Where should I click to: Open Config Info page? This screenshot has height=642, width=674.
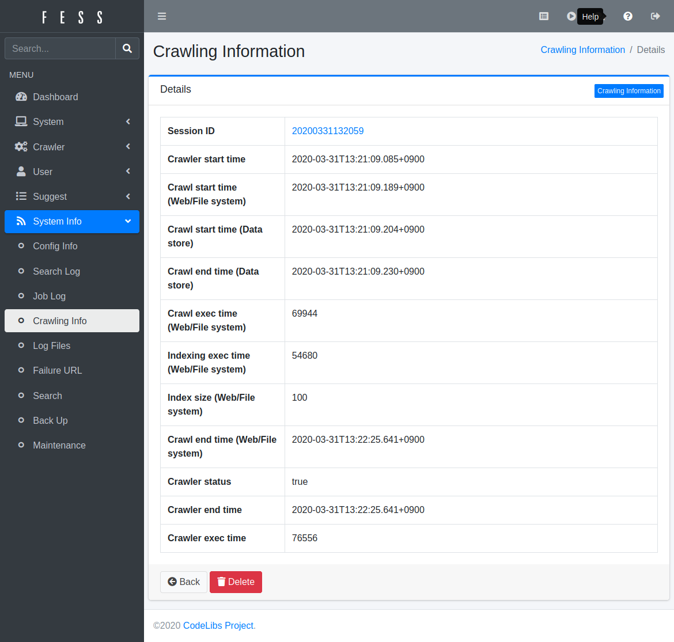coord(55,246)
